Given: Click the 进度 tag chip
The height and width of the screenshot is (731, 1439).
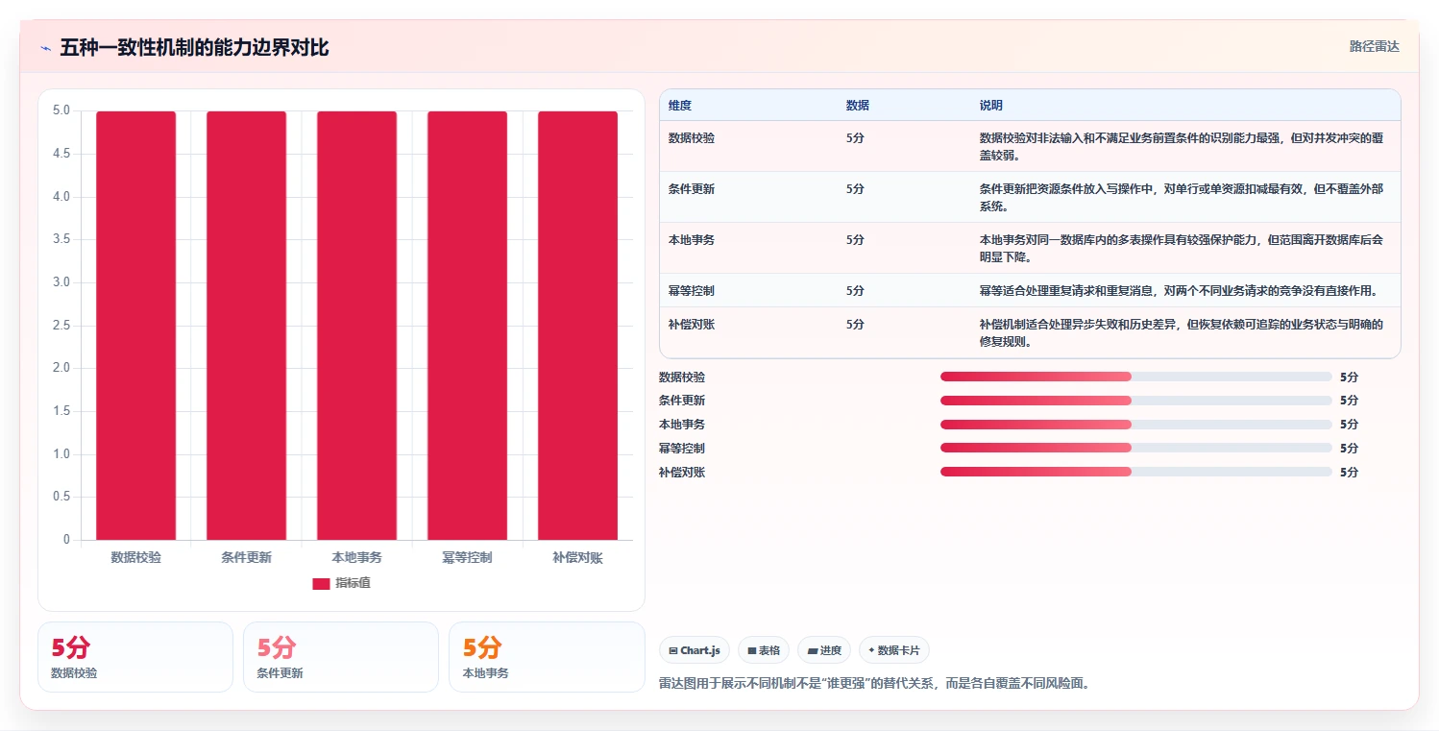Looking at the screenshot, I should (x=825, y=650).
